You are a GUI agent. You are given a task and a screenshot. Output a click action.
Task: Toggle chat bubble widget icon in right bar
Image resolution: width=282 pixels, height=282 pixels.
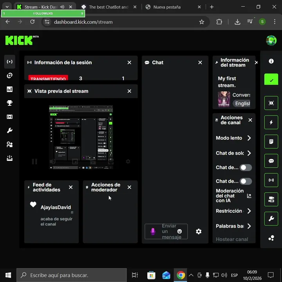[271, 161]
